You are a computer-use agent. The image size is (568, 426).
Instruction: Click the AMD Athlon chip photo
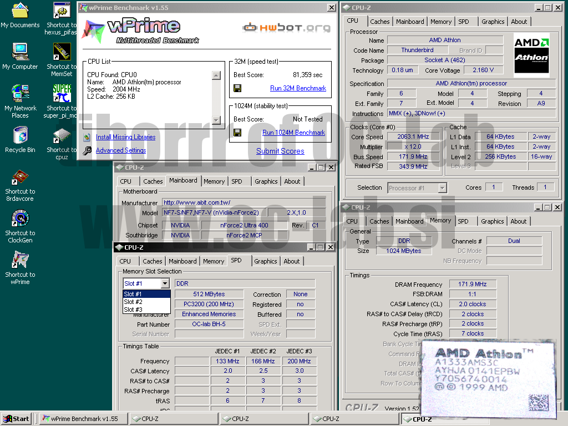coord(489,379)
